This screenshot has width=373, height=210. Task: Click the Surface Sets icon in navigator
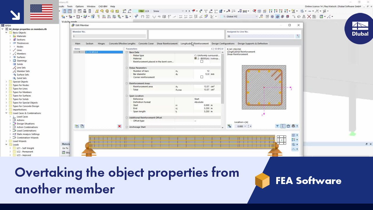(15, 75)
